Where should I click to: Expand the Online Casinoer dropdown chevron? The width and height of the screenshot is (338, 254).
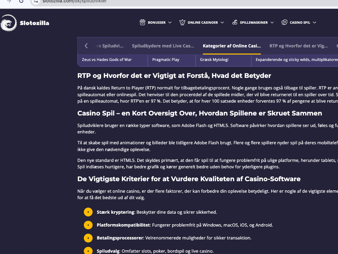click(222, 22)
